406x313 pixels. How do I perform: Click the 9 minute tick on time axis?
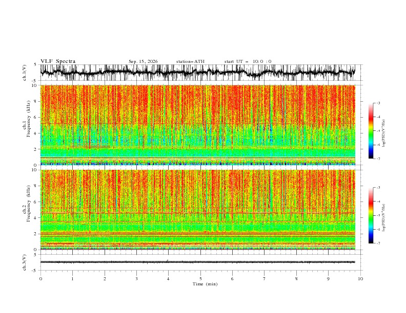(x=328, y=279)
